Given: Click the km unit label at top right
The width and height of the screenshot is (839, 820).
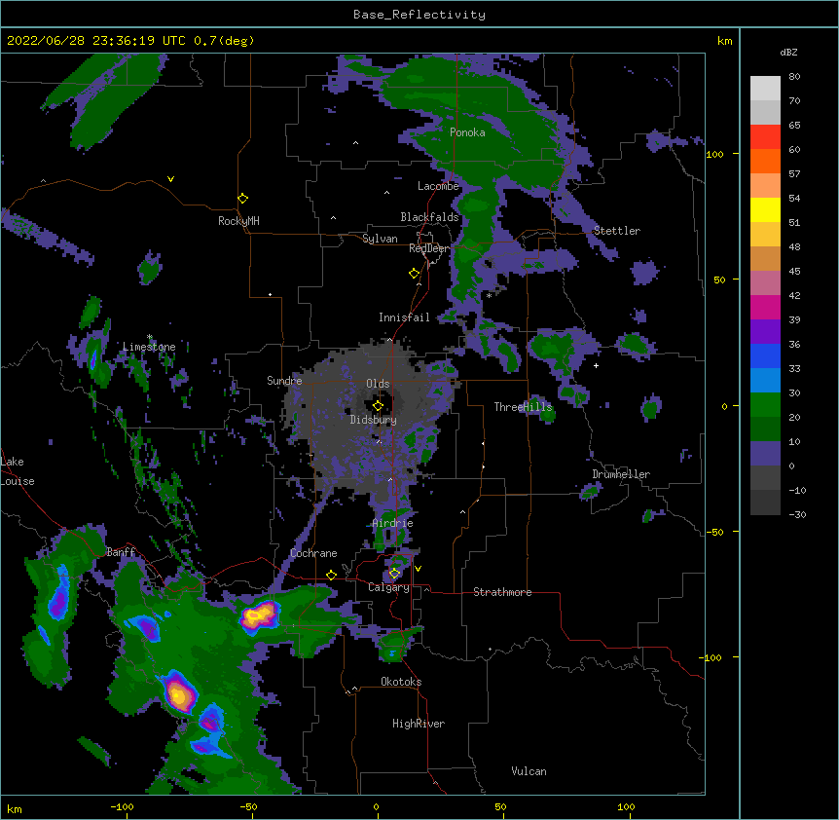Looking at the screenshot, I should [x=724, y=41].
